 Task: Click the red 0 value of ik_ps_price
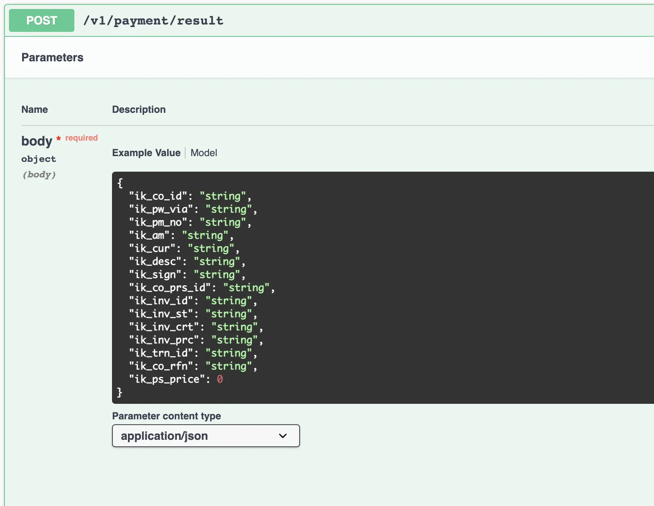coord(220,379)
